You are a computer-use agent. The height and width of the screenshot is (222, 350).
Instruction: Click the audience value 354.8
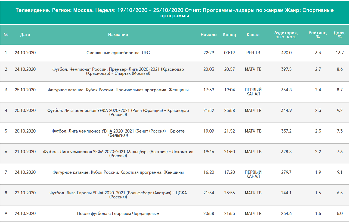[x=286, y=90]
